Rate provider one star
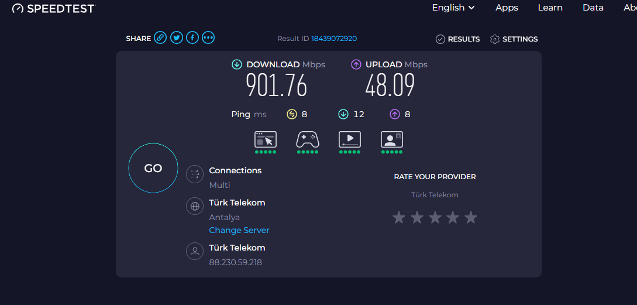The height and width of the screenshot is (305, 637). 399,218
